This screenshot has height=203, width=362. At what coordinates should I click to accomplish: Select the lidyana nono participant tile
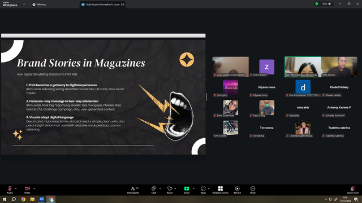click(x=266, y=87)
